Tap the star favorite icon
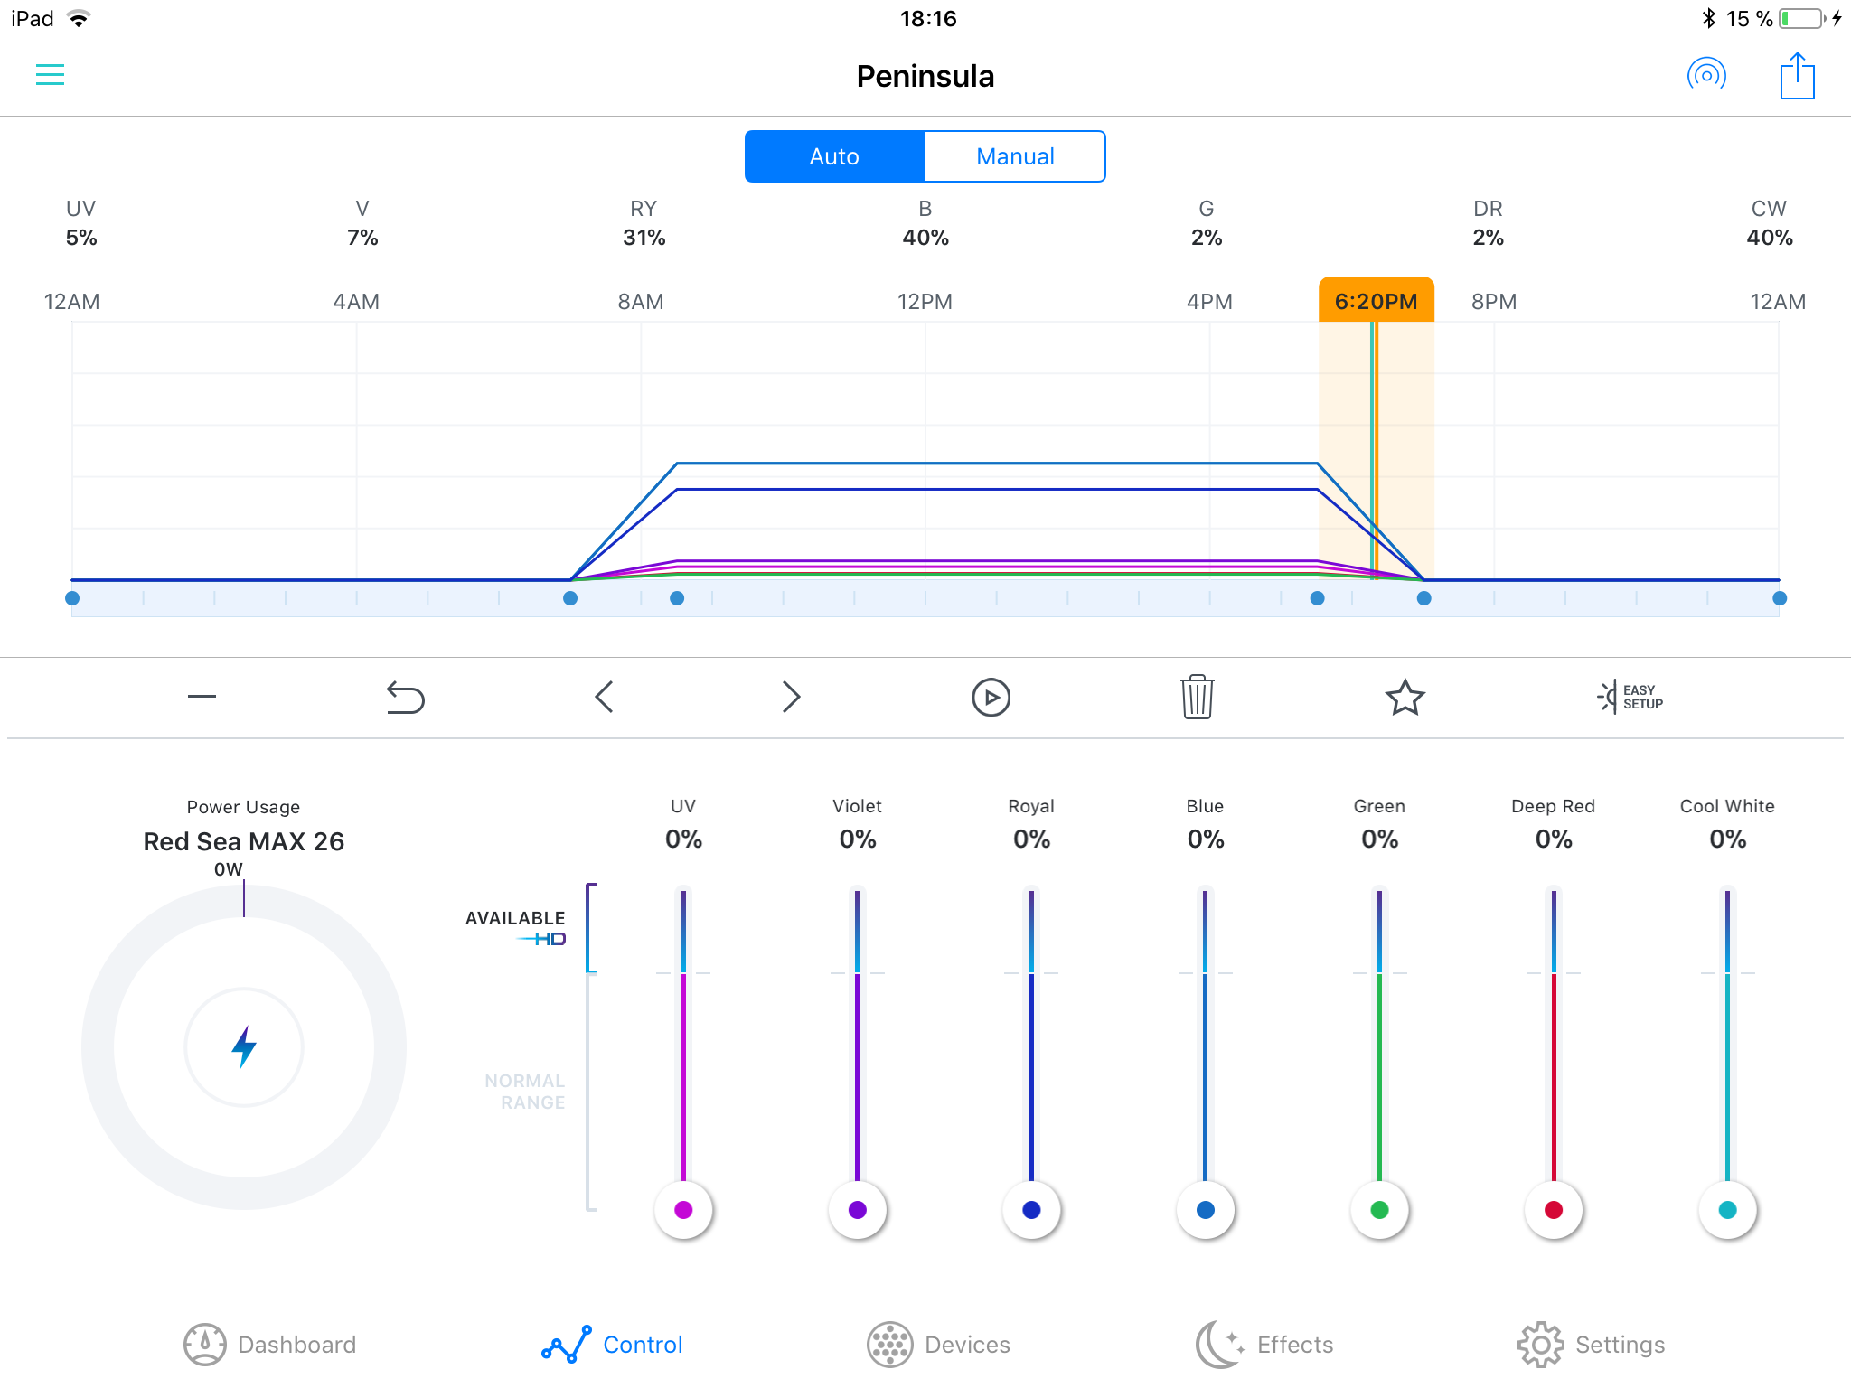1851x1388 pixels. coord(1405,697)
